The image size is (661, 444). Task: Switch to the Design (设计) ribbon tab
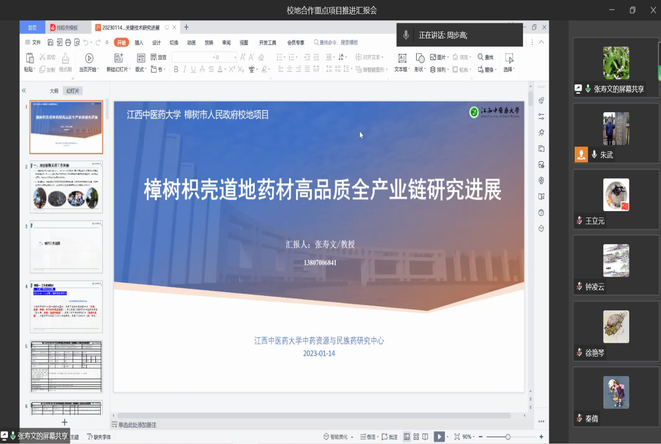[x=156, y=43]
